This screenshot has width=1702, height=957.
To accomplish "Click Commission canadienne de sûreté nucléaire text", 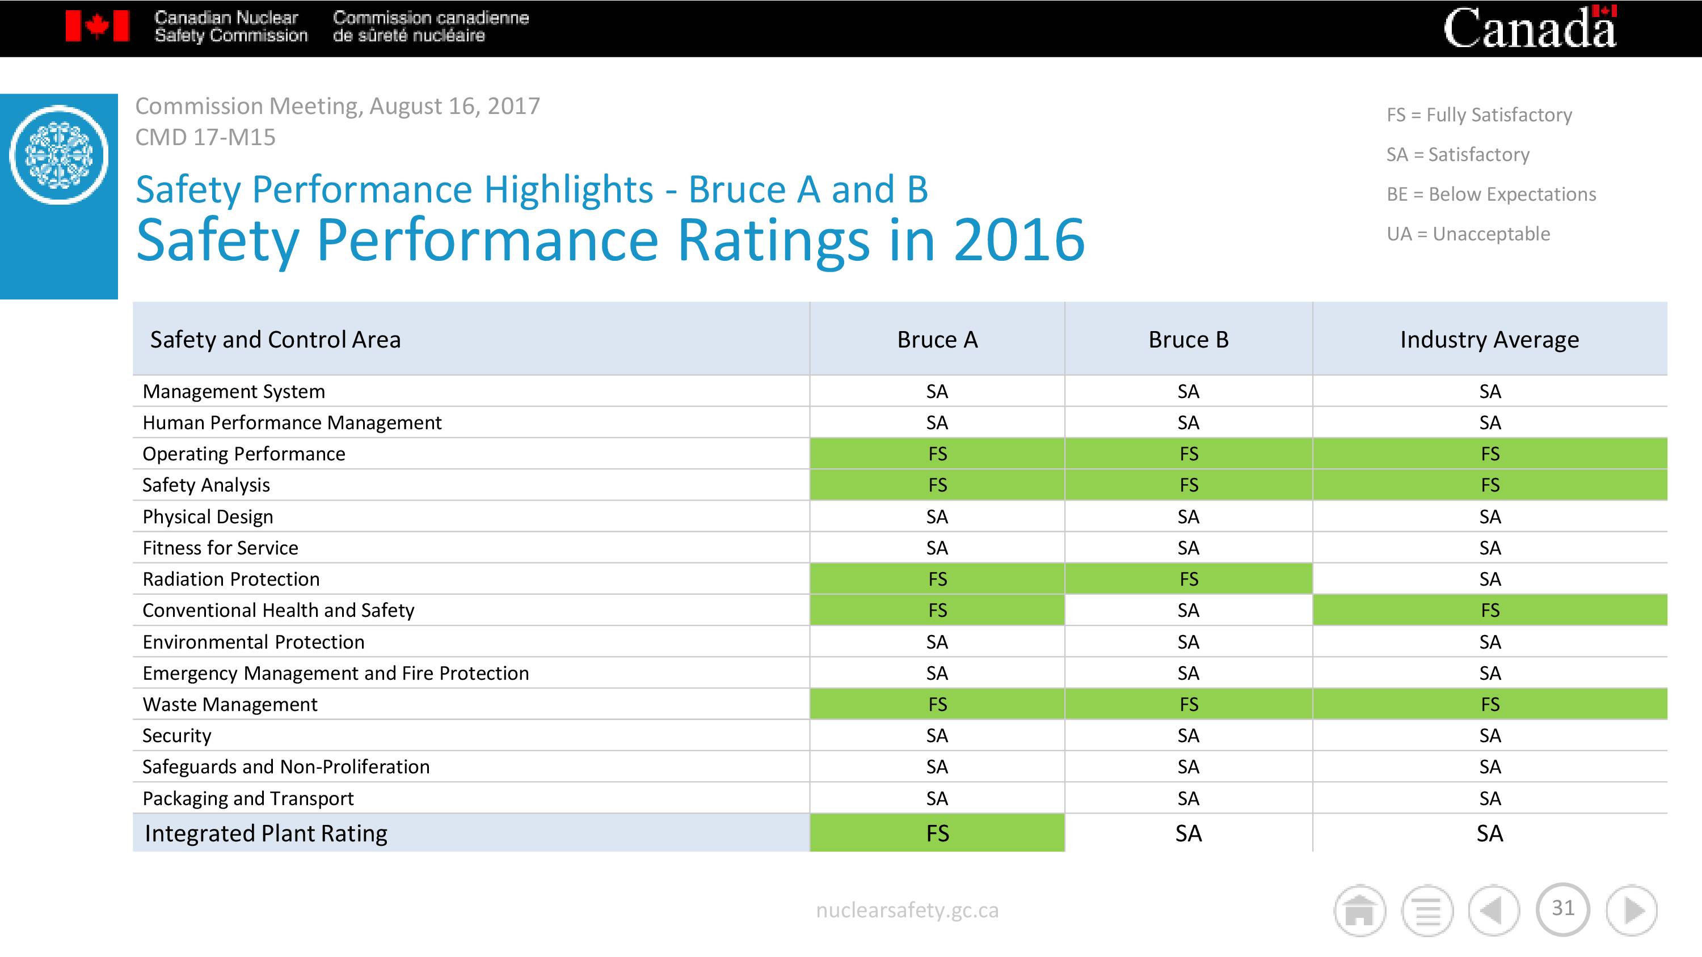I will (431, 27).
